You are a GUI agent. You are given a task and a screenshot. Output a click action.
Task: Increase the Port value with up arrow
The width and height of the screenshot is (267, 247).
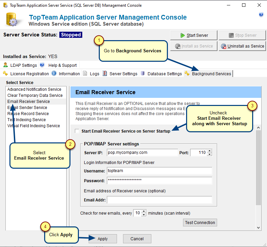(x=210, y=151)
